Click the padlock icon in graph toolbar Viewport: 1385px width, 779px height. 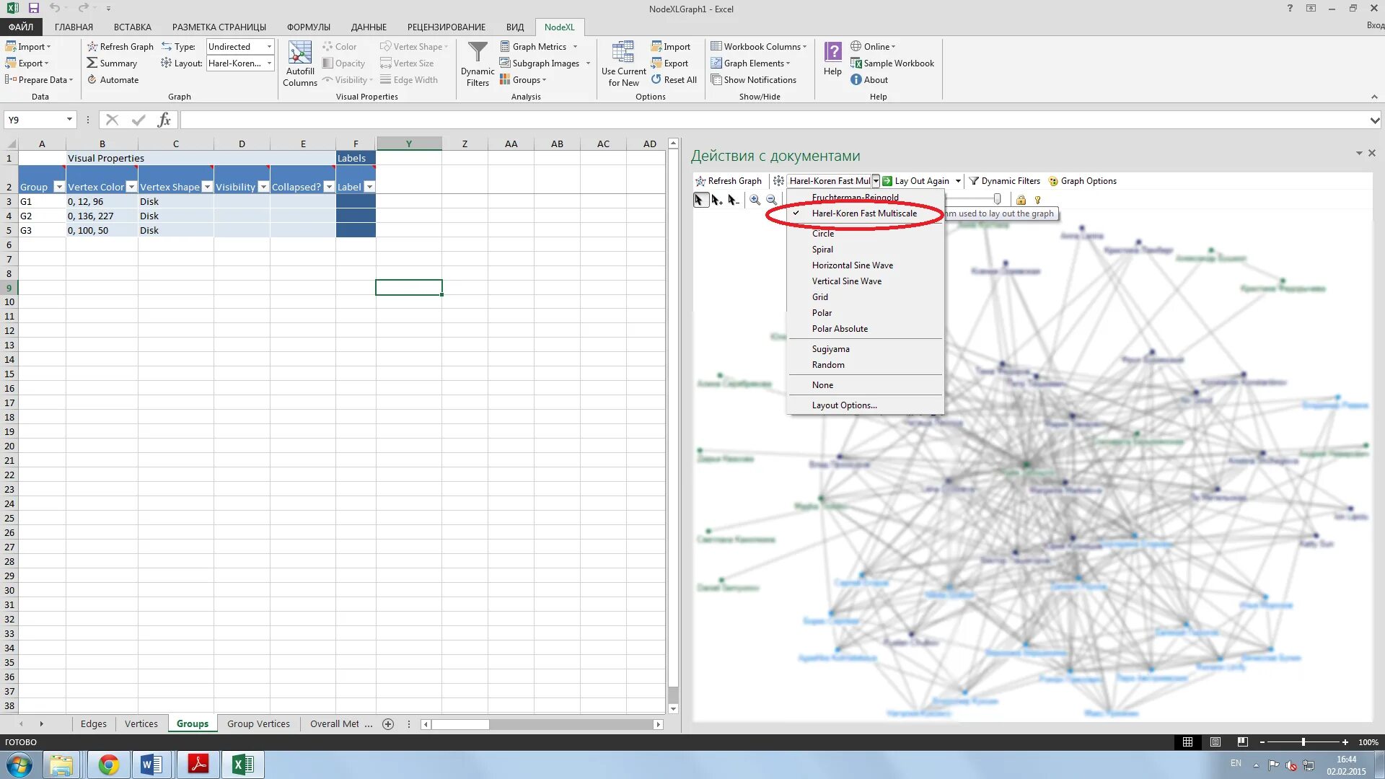pos(1021,200)
